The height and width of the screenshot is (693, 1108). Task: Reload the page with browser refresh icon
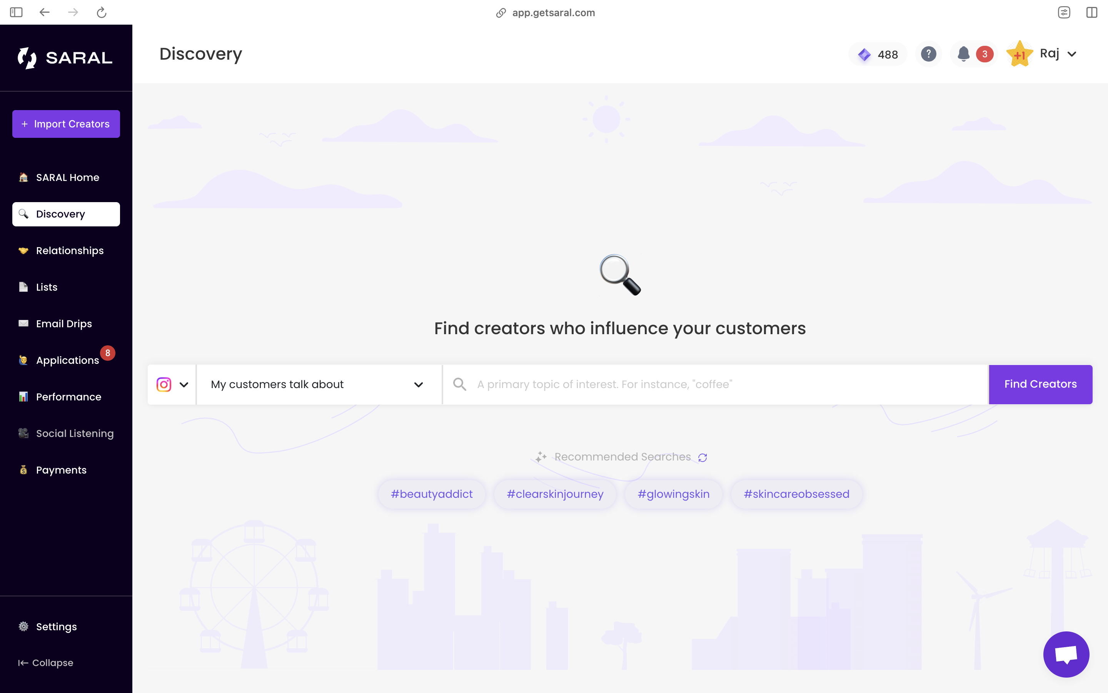coord(102,12)
